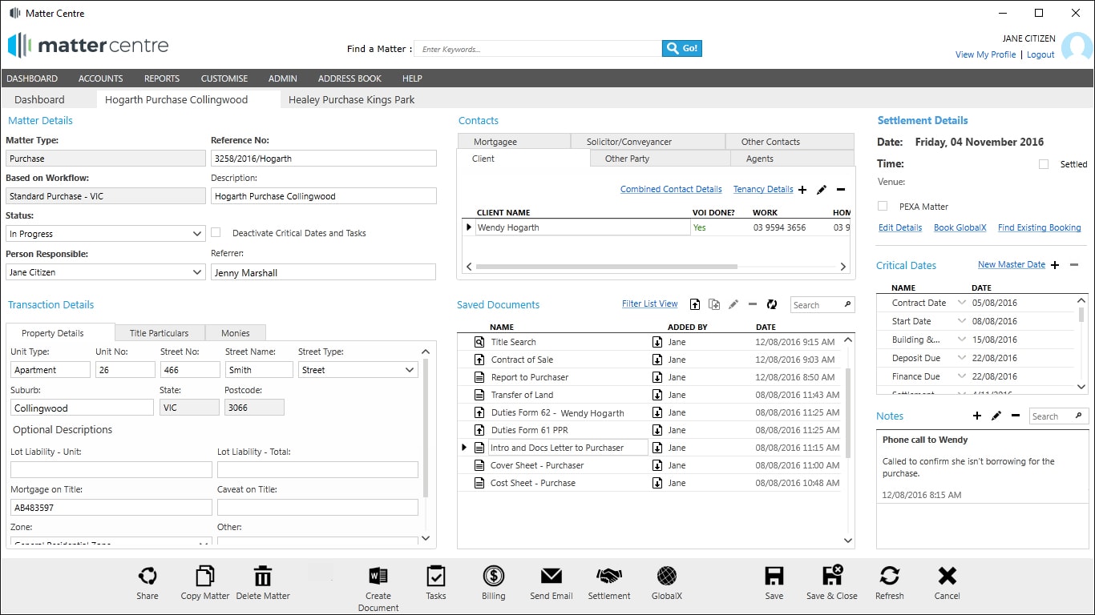Open the ACCOUNTS menu

(x=101, y=78)
